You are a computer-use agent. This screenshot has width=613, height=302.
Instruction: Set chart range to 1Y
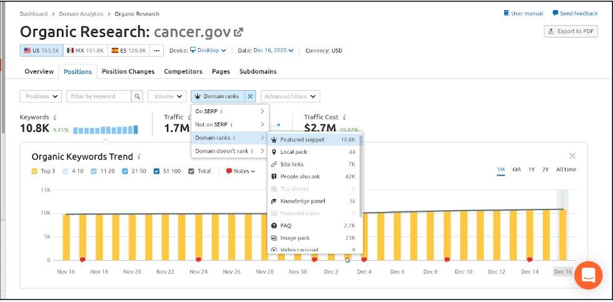pyautogui.click(x=532, y=169)
